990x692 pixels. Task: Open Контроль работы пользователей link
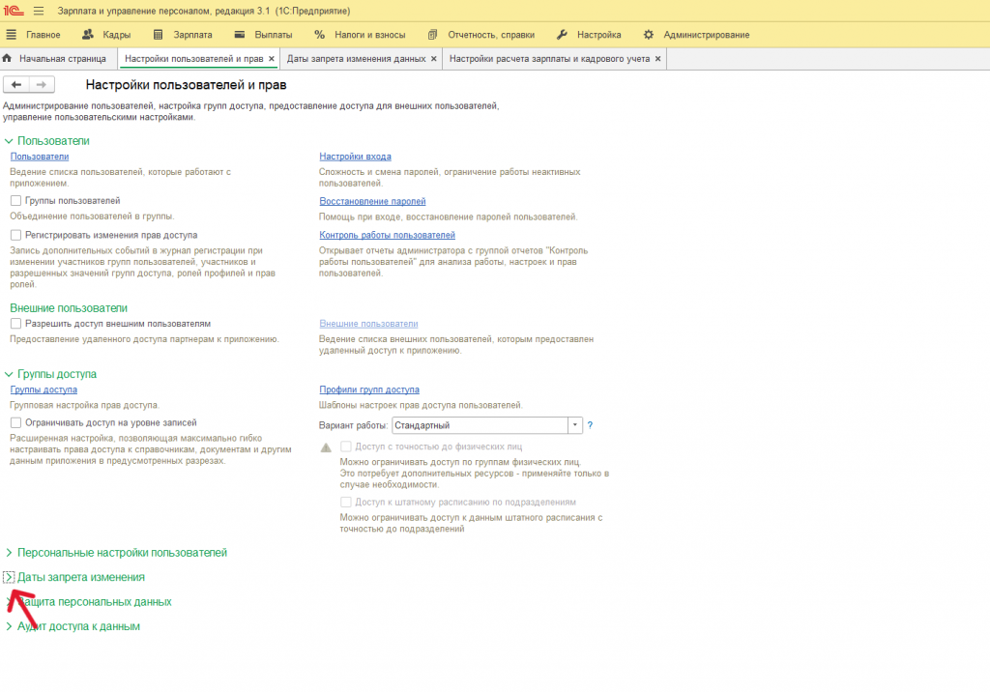tap(387, 235)
